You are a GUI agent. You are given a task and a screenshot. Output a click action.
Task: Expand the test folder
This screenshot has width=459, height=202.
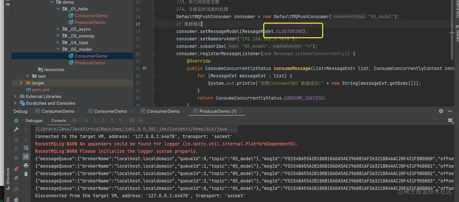[x=28, y=76]
